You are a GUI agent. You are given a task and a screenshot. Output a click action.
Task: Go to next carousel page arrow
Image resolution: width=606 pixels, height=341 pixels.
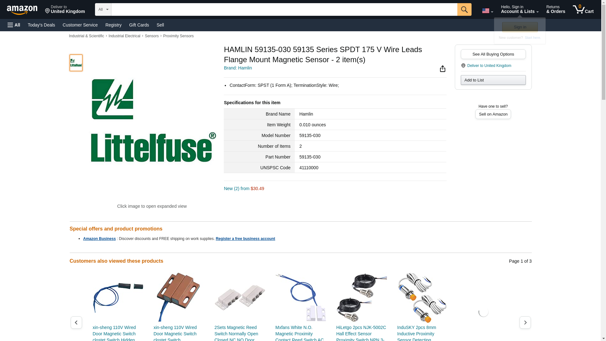coord(525,322)
